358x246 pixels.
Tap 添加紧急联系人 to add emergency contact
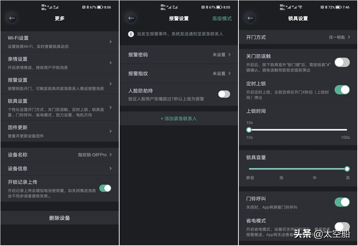pos(178,118)
